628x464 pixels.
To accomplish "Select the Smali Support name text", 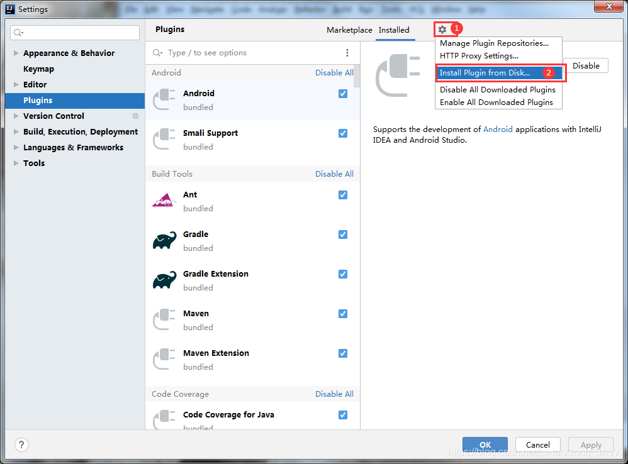I will 210,133.
